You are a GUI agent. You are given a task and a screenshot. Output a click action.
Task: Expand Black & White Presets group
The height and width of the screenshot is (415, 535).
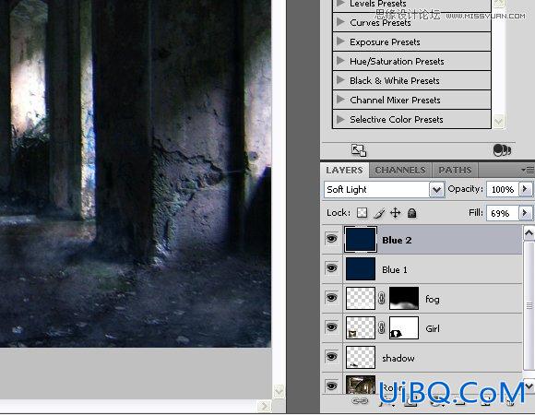(x=339, y=80)
